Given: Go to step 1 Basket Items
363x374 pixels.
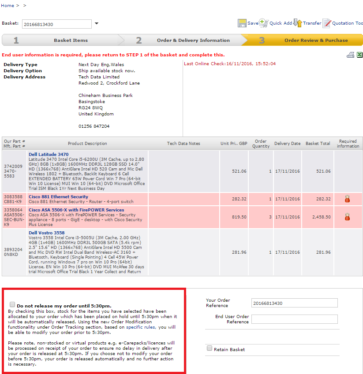Looking at the screenshot, I should (71, 41).
